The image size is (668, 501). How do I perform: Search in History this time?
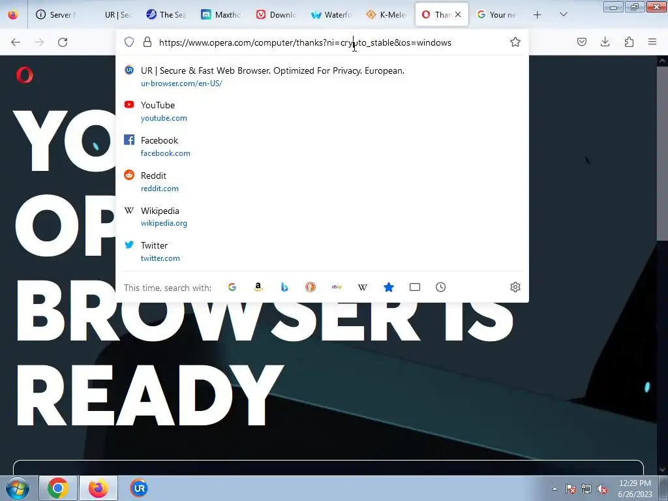click(440, 287)
